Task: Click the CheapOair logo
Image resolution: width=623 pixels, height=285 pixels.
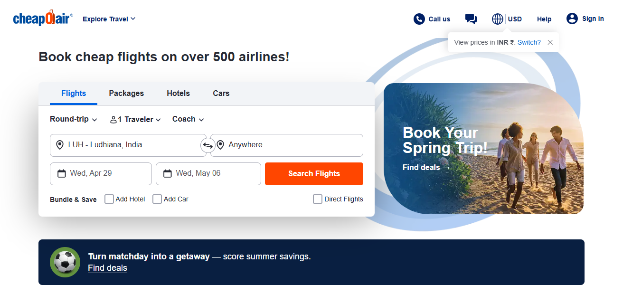Action: point(43,19)
